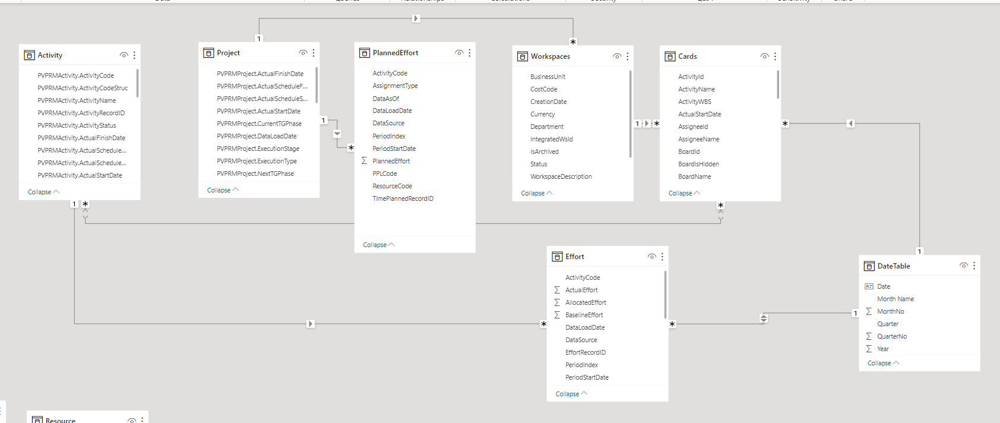Click the PlannedEffort table icon
The height and width of the screenshot is (423, 1000).
point(365,53)
